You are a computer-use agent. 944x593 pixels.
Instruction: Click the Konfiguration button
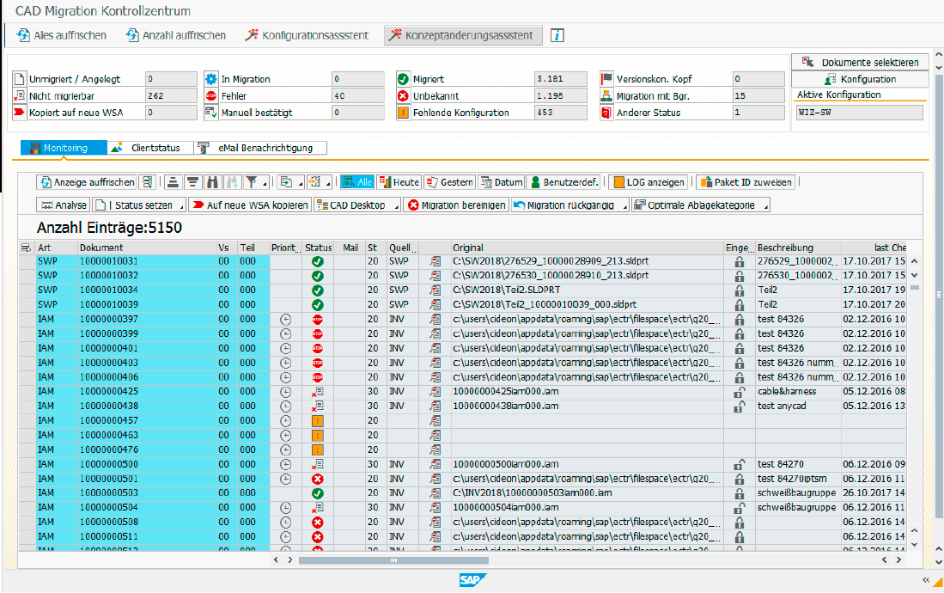point(860,79)
